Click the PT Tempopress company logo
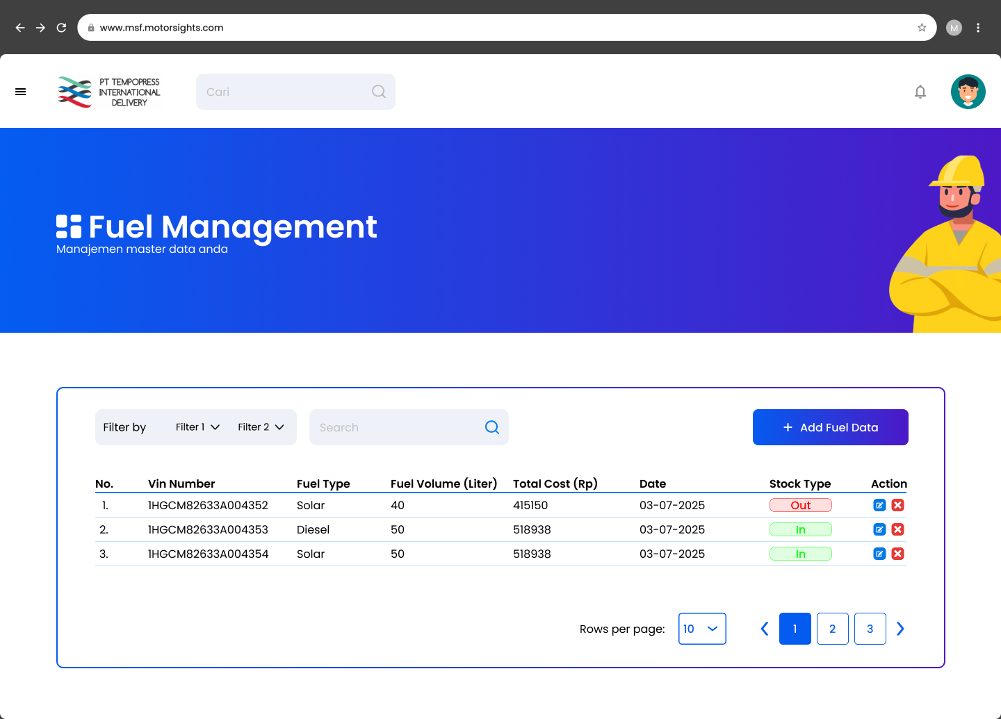This screenshot has height=719, width=1001. point(109,92)
